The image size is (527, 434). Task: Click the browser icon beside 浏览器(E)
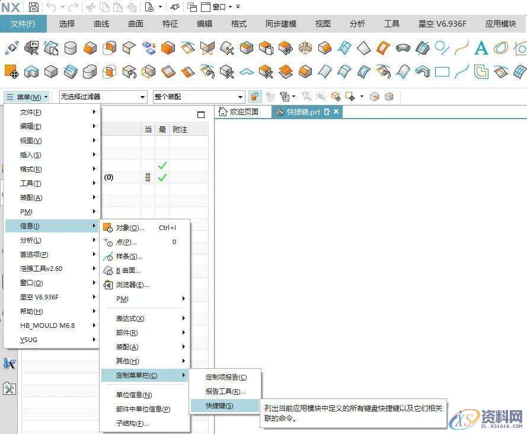[107, 285]
